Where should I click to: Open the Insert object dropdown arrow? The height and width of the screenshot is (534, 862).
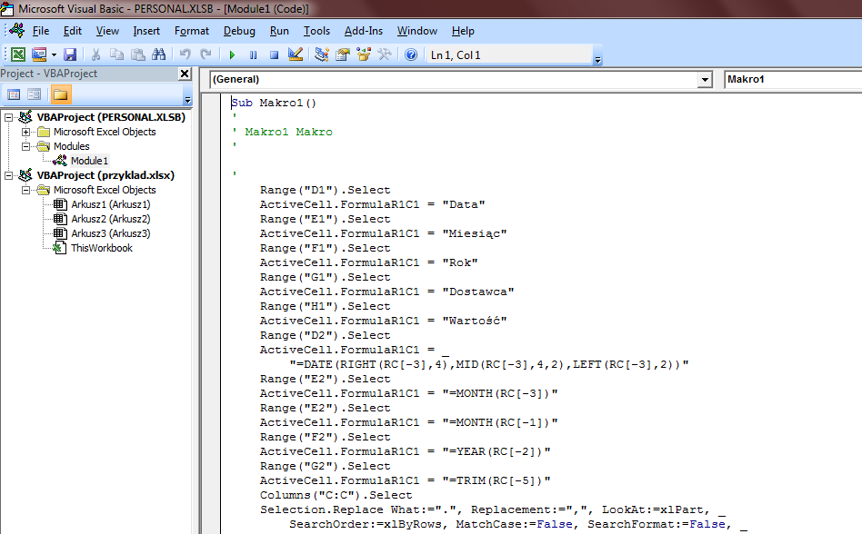[x=54, y=54]
